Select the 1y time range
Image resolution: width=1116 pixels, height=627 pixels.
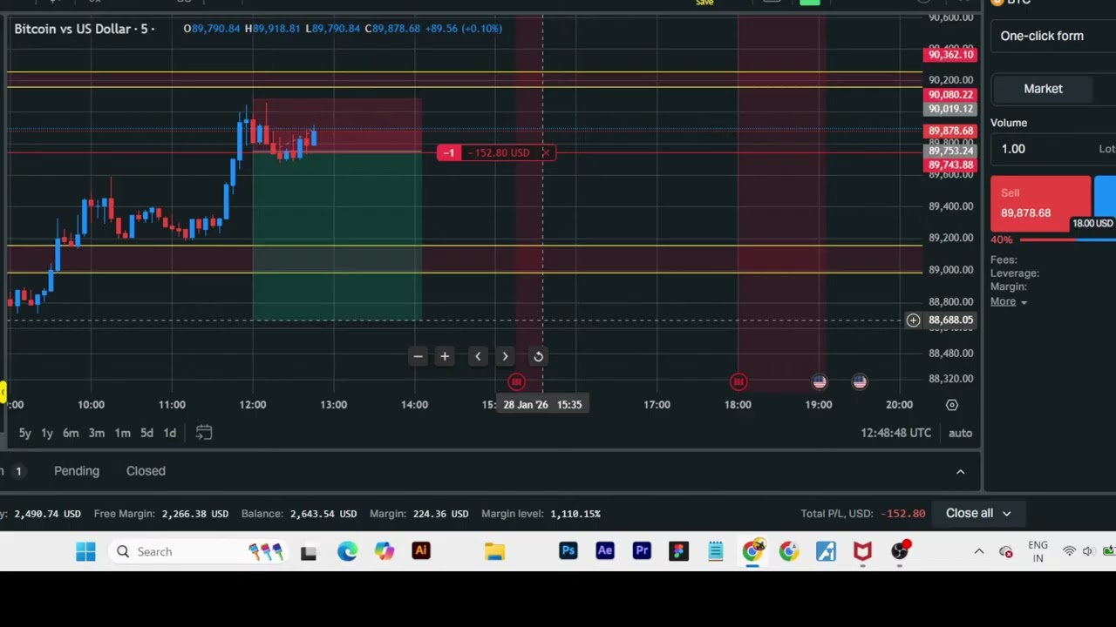tap(47, 433)
